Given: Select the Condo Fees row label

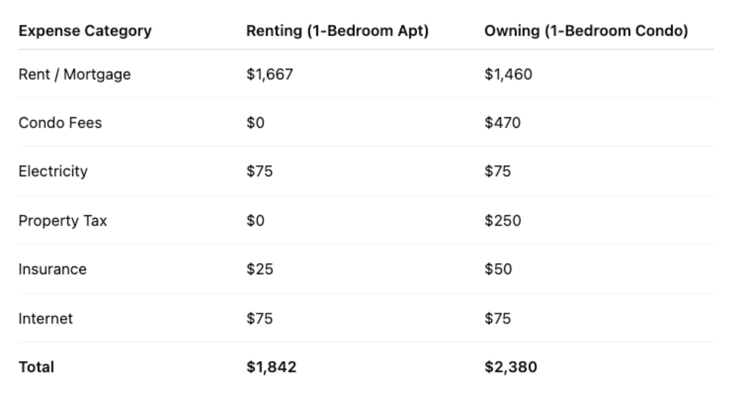Looking at the screenshot, I should pos(60,123).
